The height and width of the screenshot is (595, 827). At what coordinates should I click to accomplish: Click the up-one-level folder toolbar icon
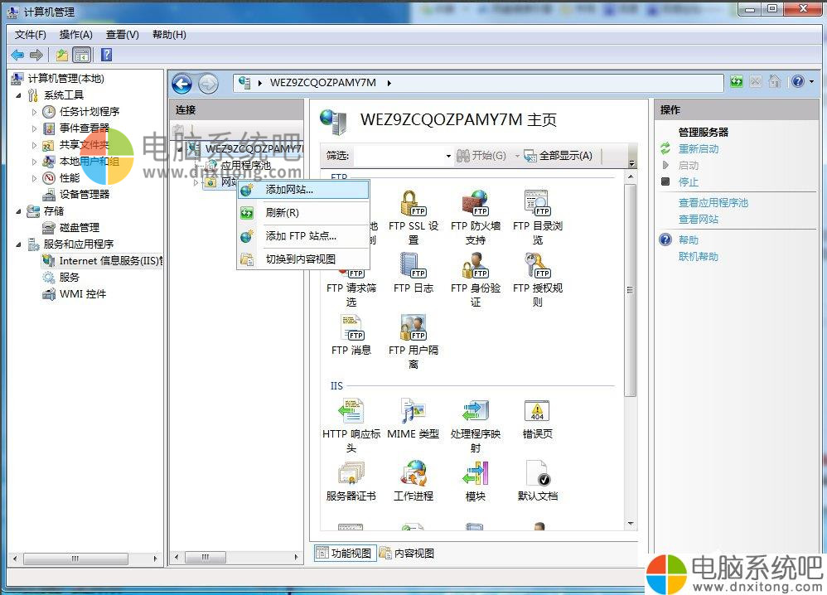point(62,55)
